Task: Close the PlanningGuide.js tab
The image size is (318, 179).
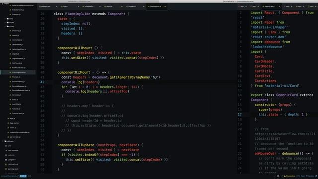Action: point(165,6)
